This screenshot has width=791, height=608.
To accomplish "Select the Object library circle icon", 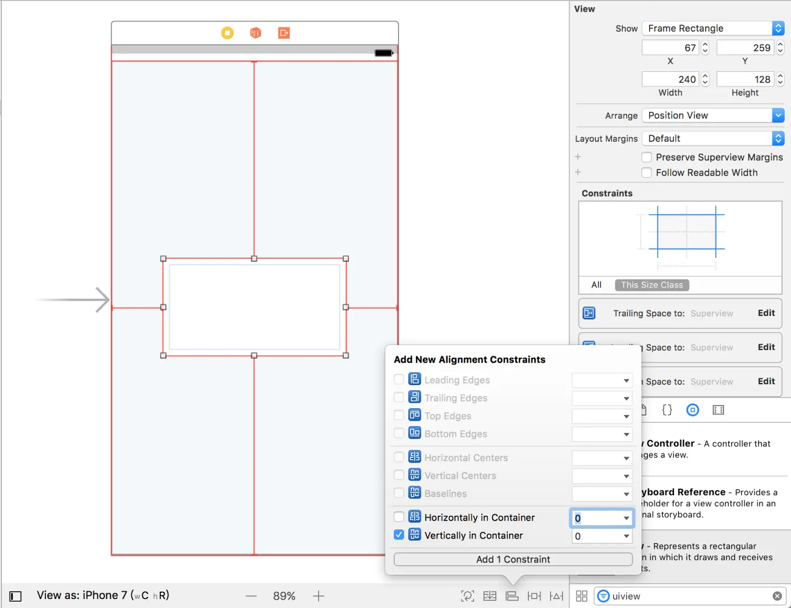I will (692, 410).
